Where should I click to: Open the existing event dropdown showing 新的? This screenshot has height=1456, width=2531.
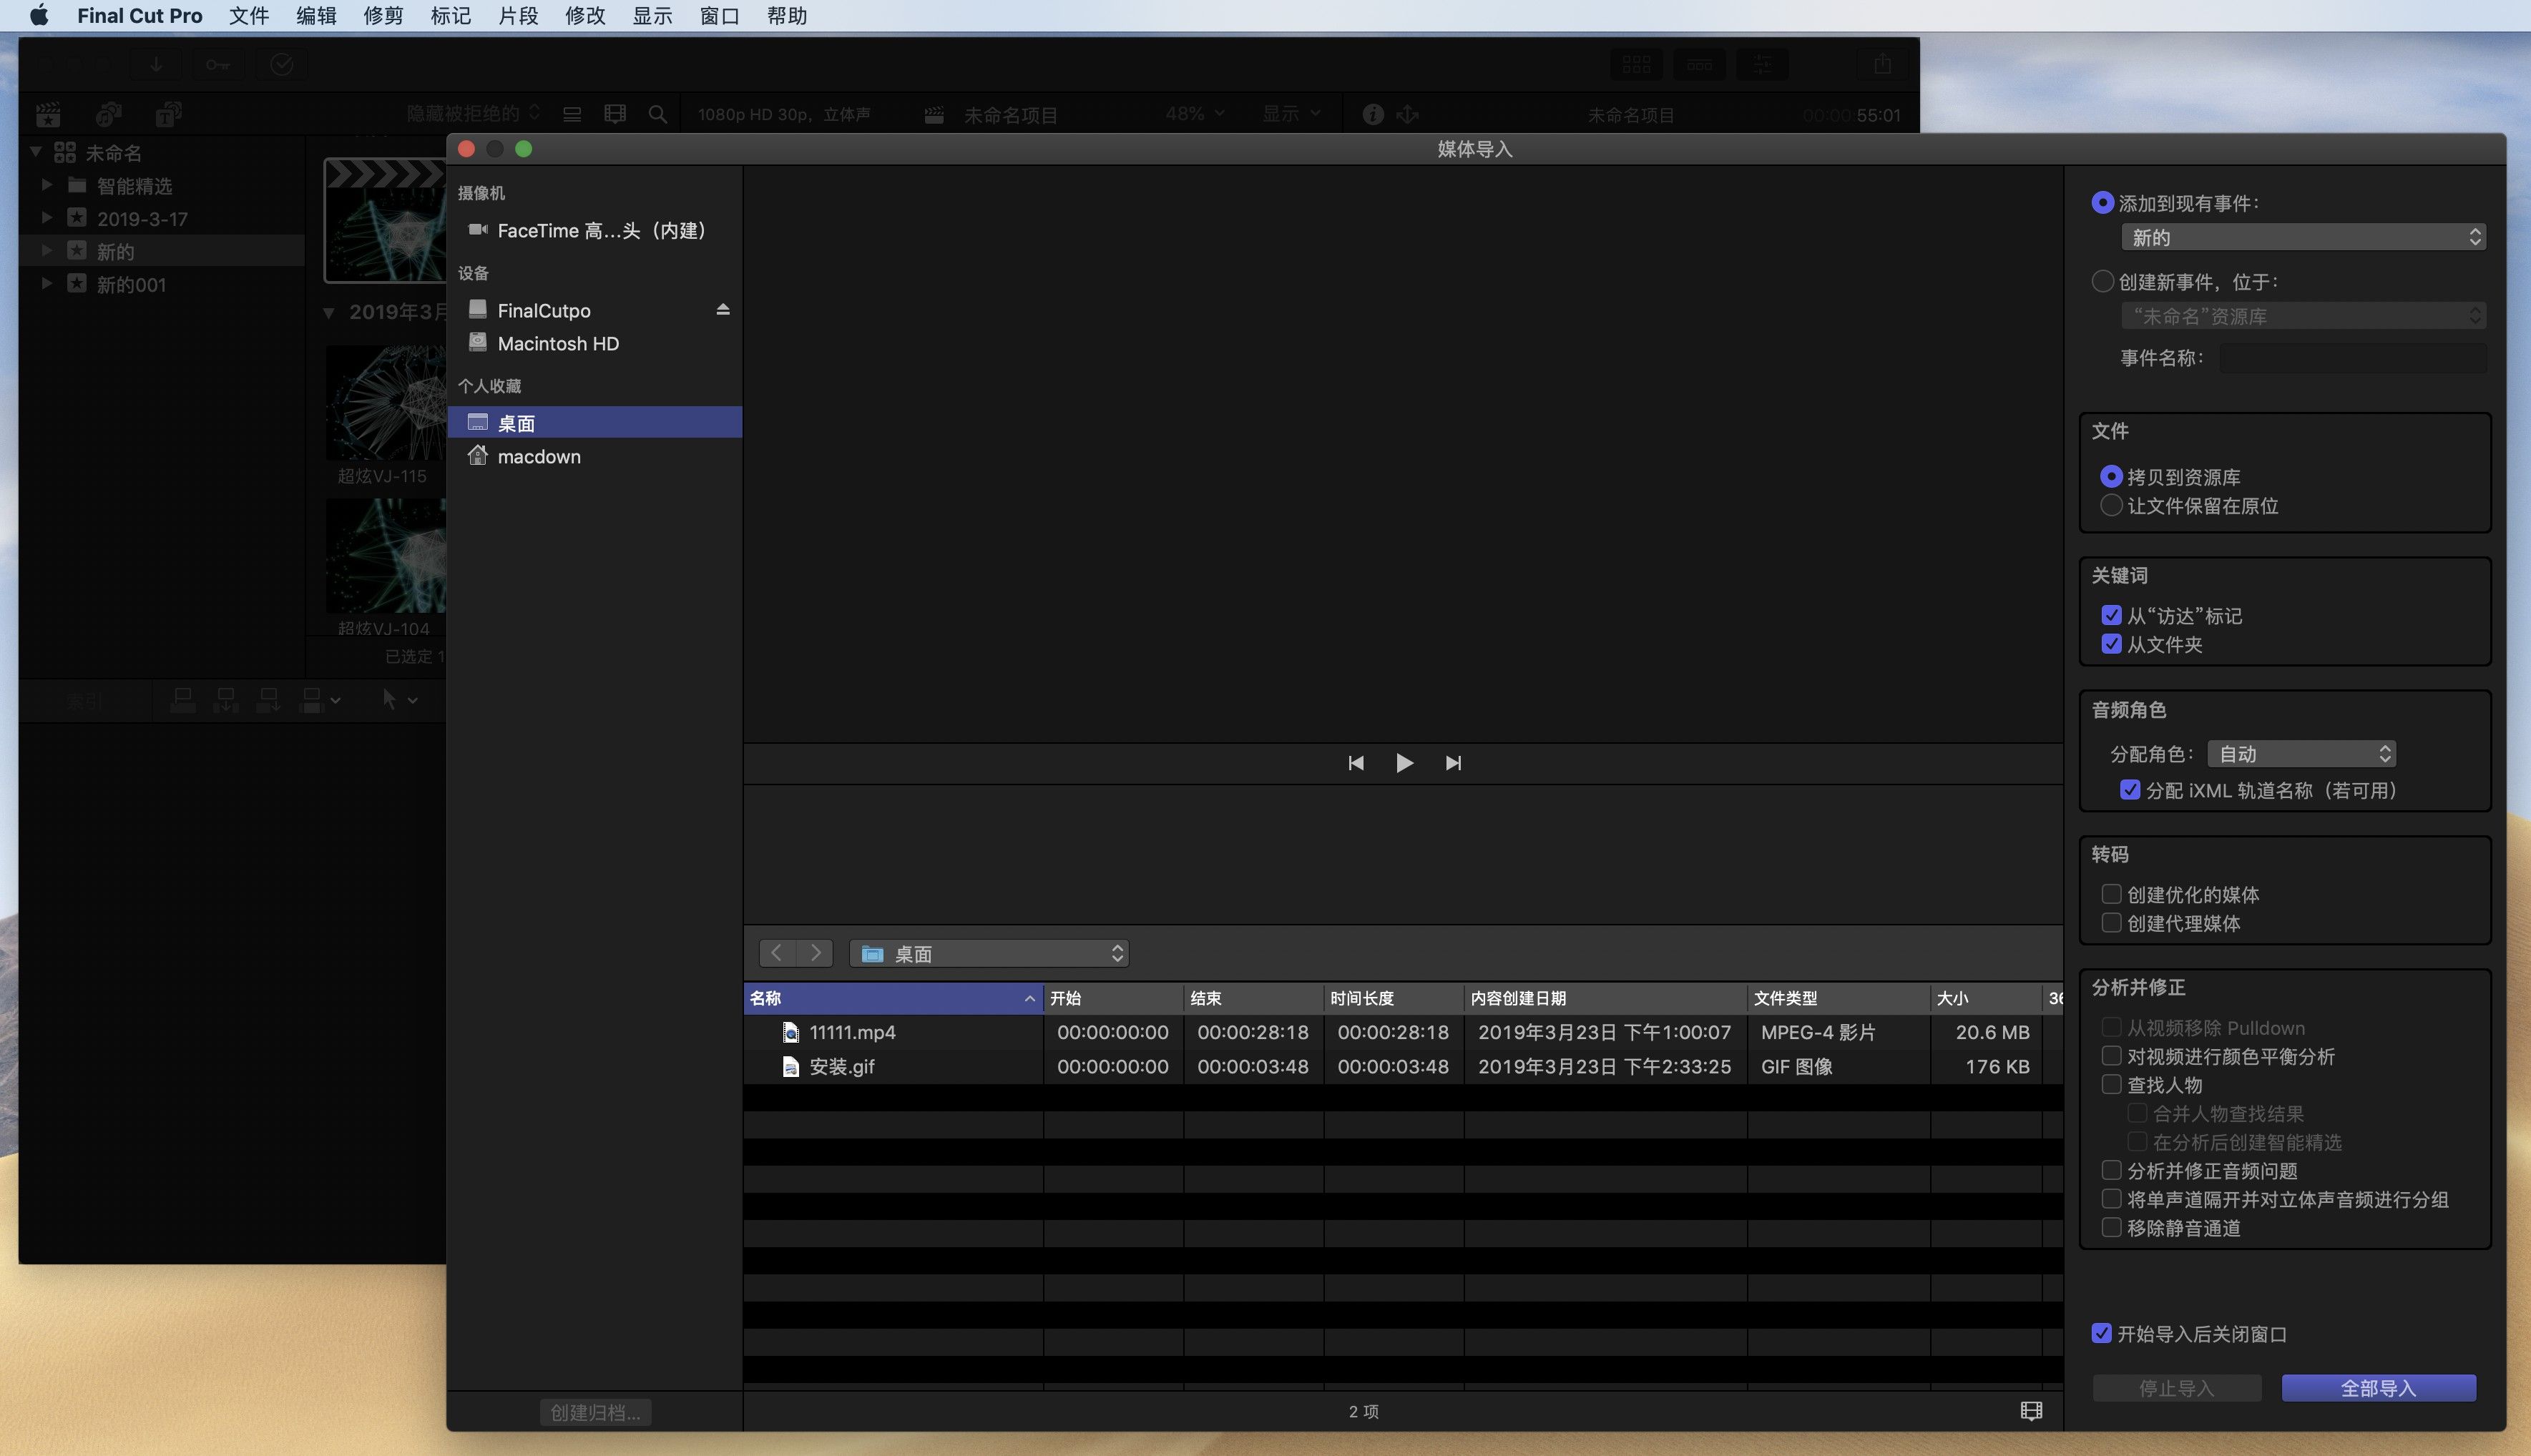pos(2303,237)
